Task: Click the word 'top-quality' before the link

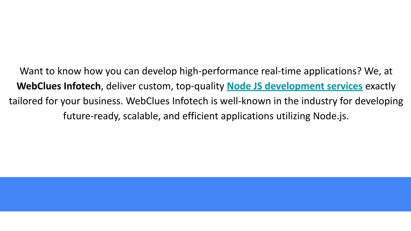Action: click(x=200, y=86)
